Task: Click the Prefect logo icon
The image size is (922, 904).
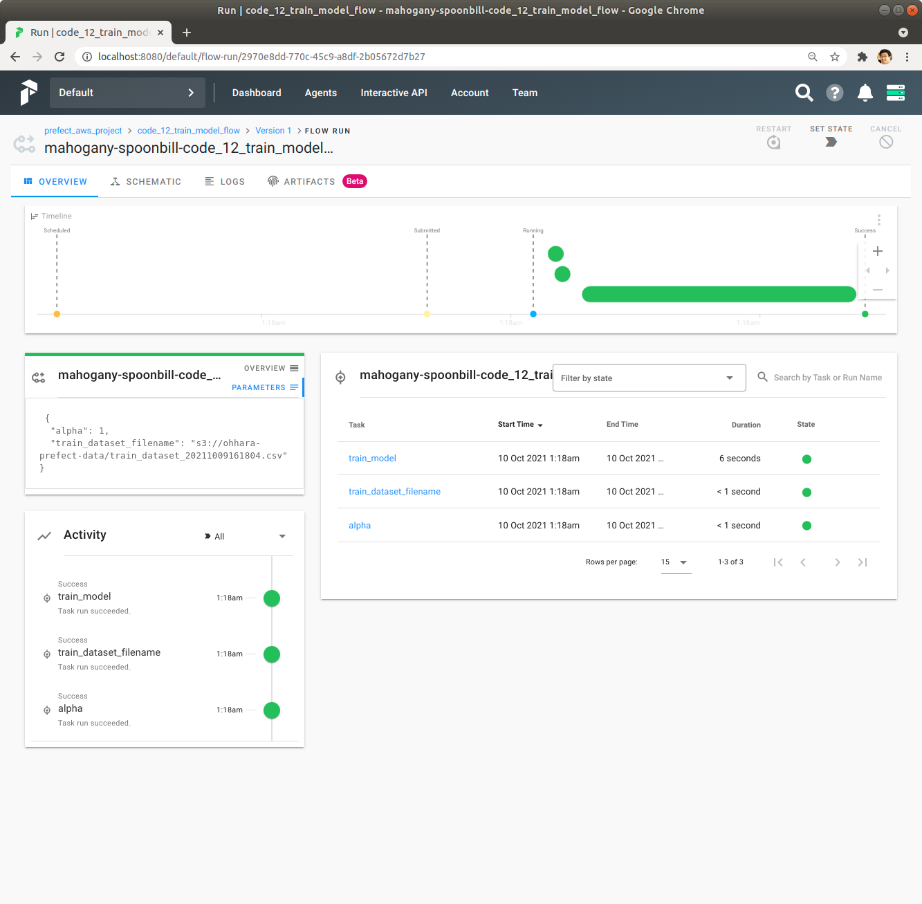Action: [x=28, y=93]
